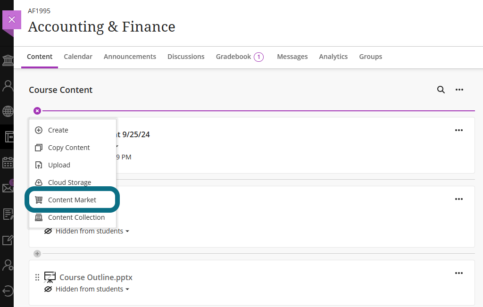Switch to the Discussions tab
Image resolution: width=483 pixels, height=307 pixels.
pyautogui.click(x=186, y=57)
